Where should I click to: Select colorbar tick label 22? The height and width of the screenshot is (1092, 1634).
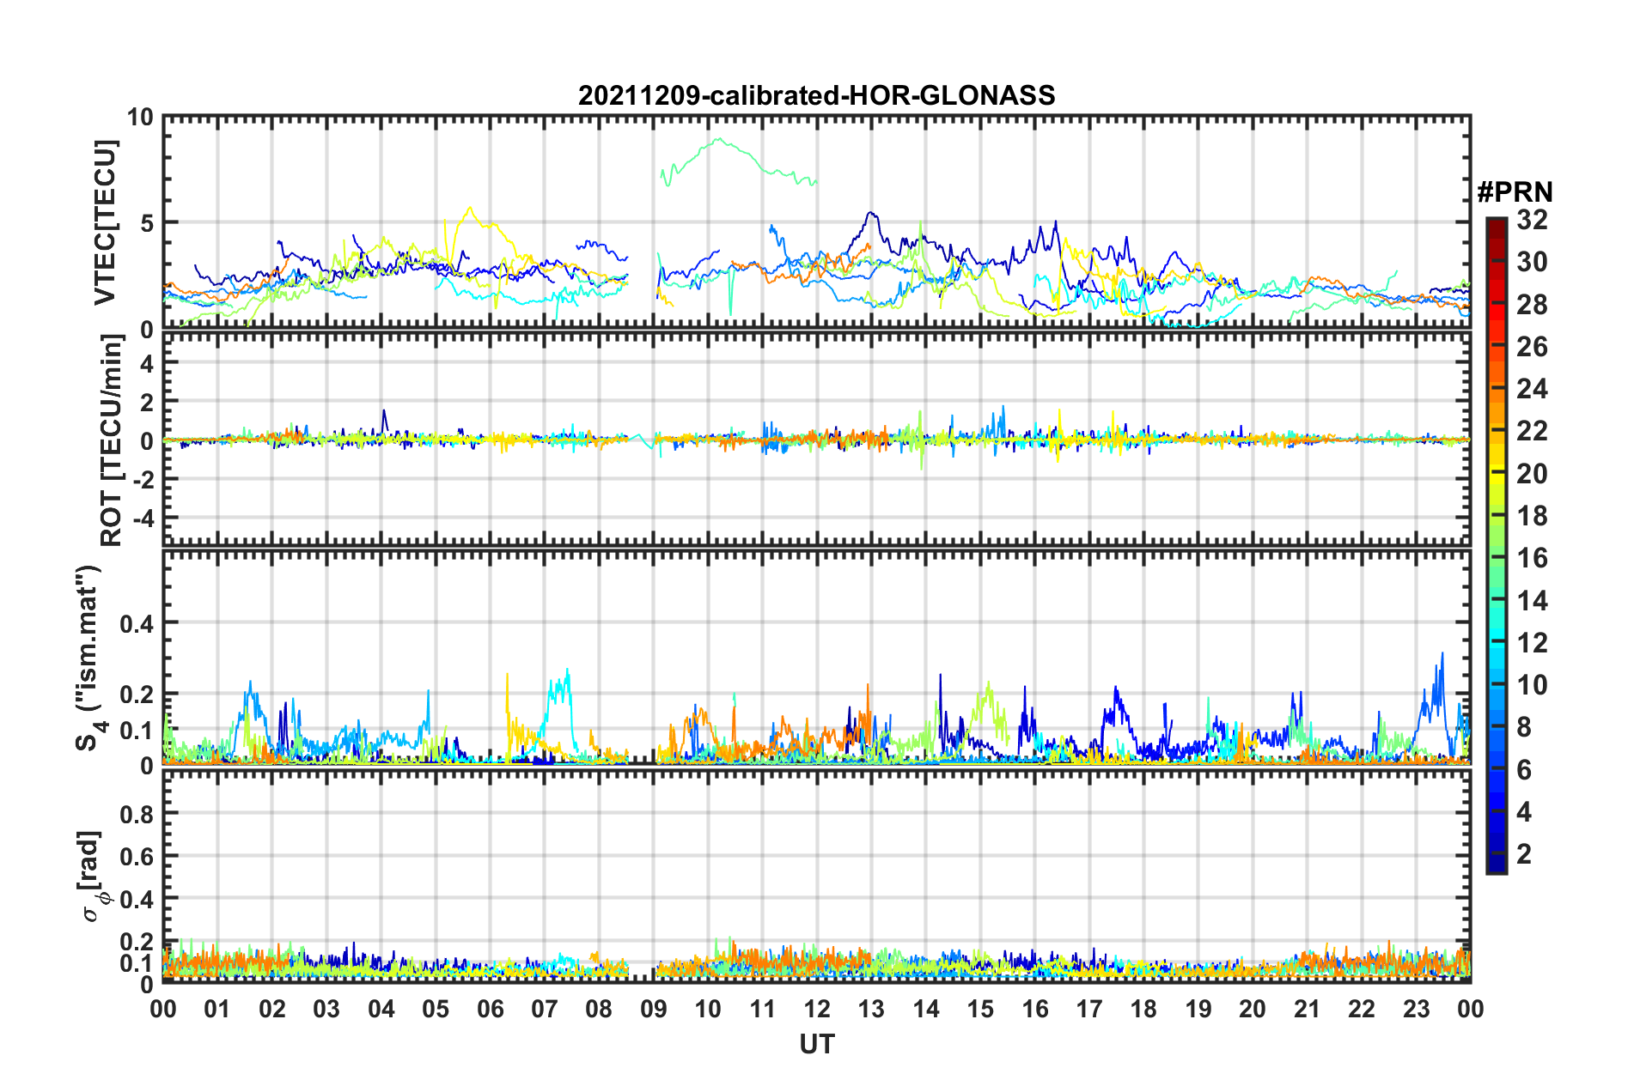(1532, 431)
